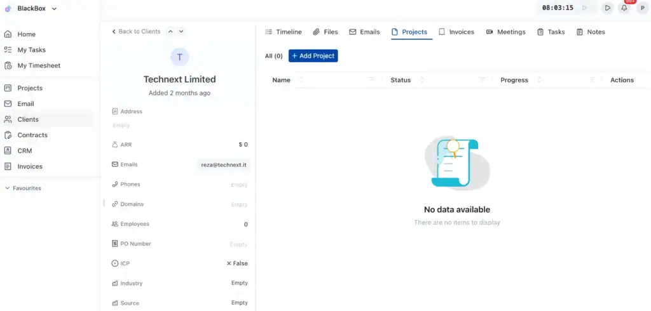The width and height of the screenshot is (651, 311).
Task: Sort by Progress column
Action: 539,80
